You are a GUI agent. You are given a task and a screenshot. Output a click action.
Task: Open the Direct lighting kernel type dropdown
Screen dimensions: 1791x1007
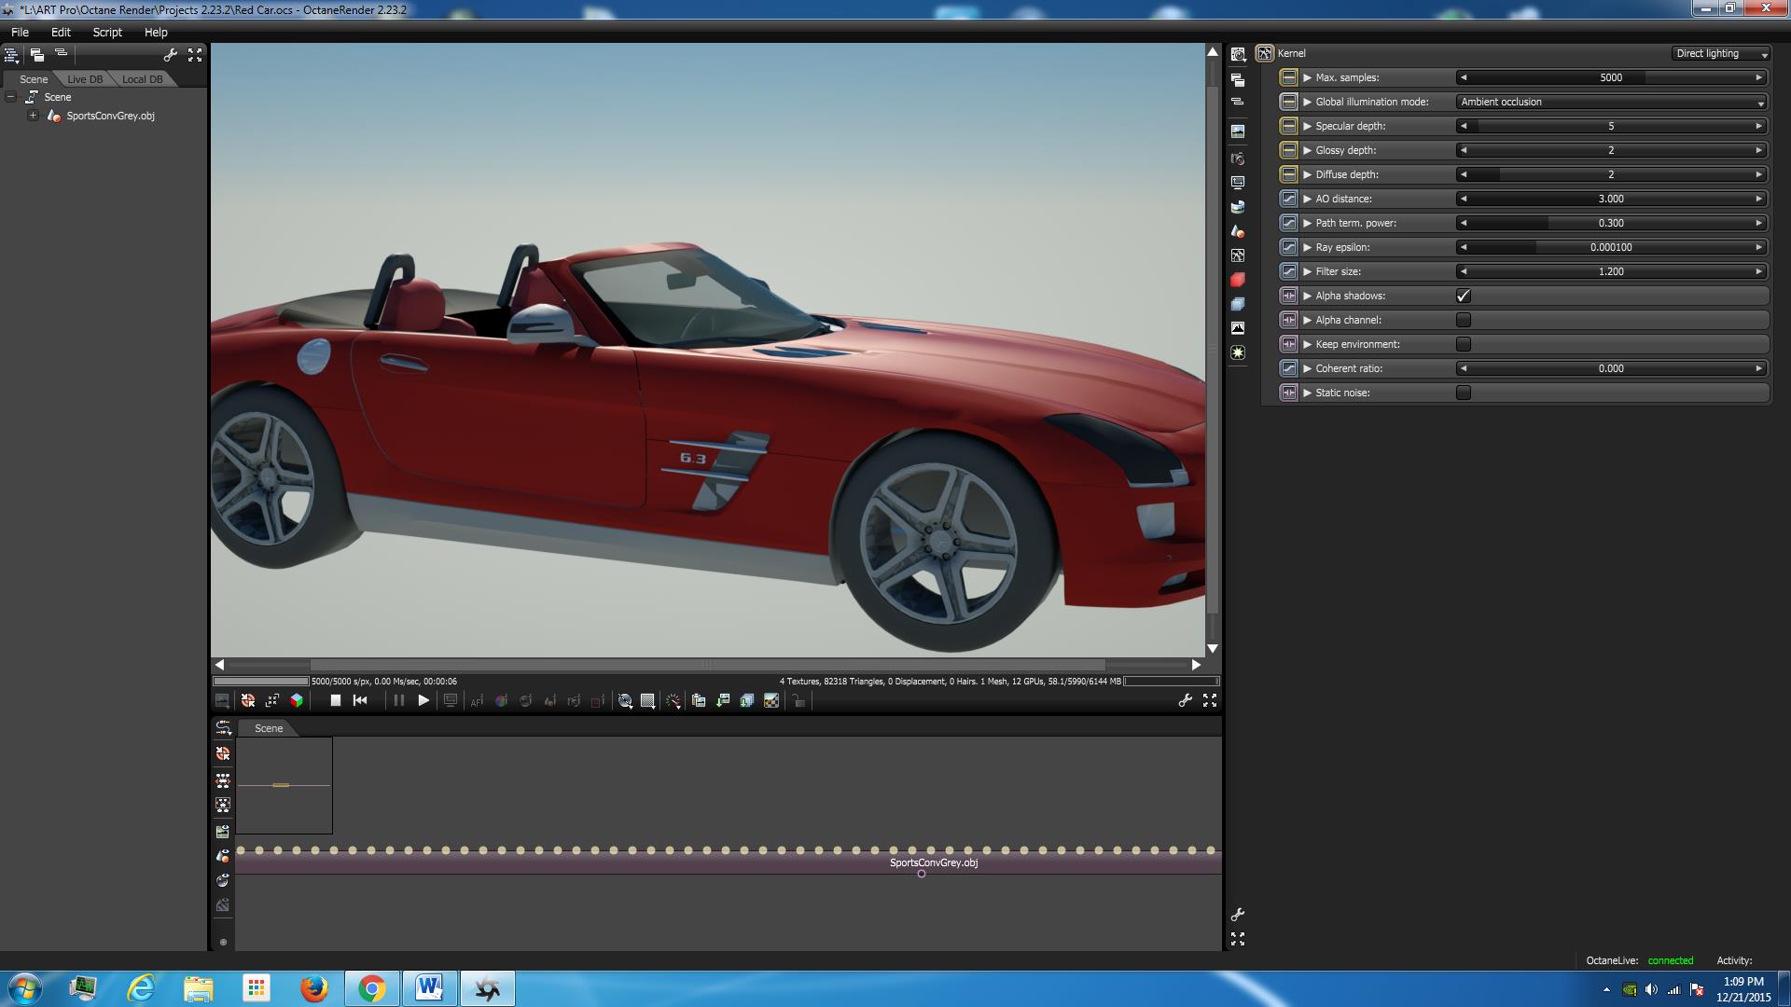(x=1720, y=53)
